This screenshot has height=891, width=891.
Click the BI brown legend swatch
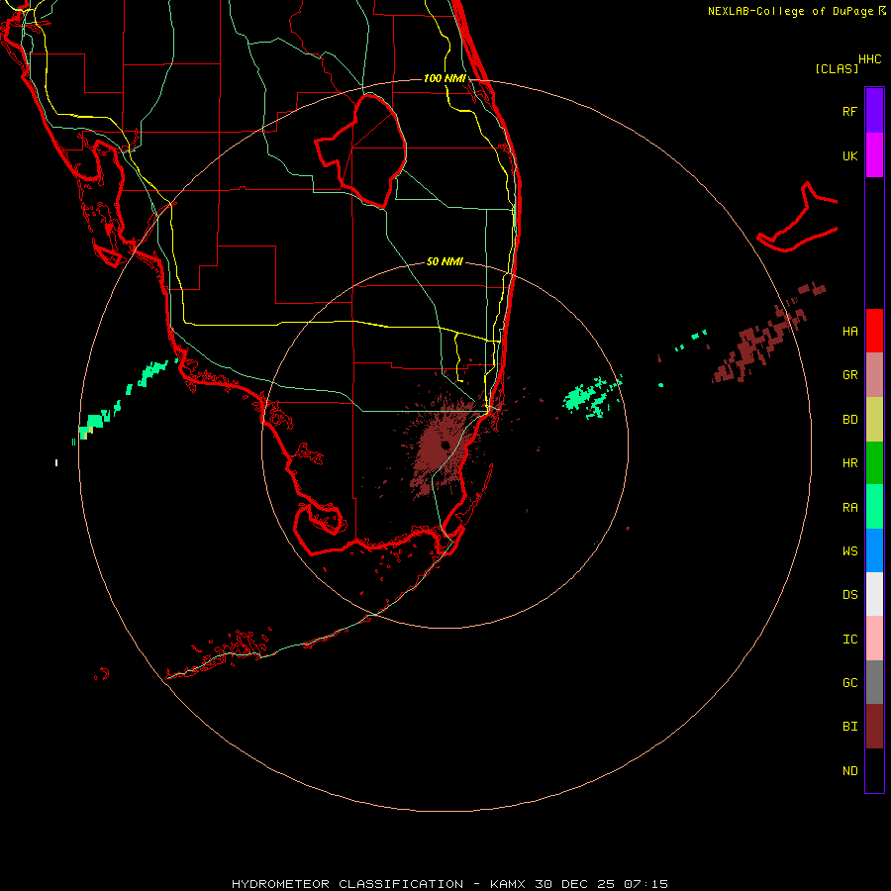pos(874,727)
